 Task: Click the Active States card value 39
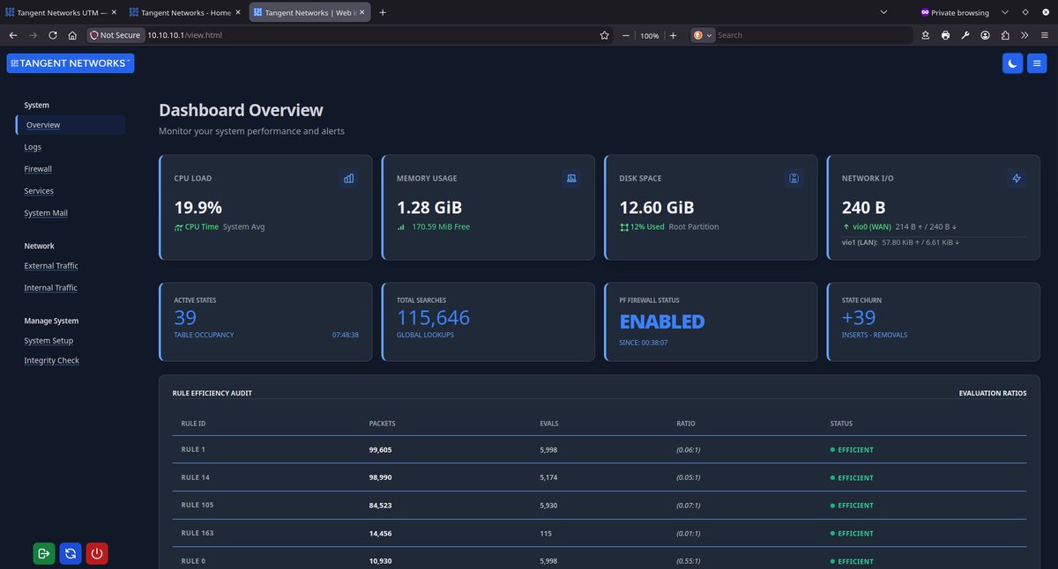[185, 317]
